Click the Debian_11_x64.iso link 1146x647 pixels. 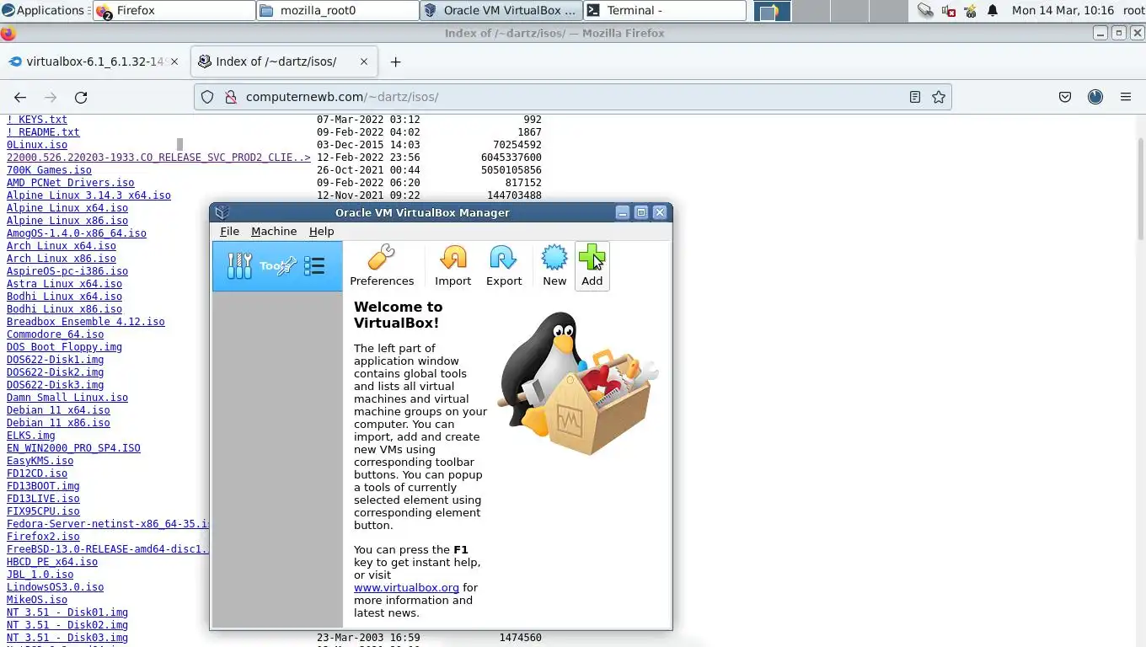coord(58,410)
